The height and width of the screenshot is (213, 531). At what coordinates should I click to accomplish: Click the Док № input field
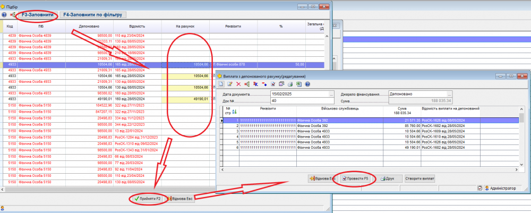pyautogui.click(x=302, y=100)
